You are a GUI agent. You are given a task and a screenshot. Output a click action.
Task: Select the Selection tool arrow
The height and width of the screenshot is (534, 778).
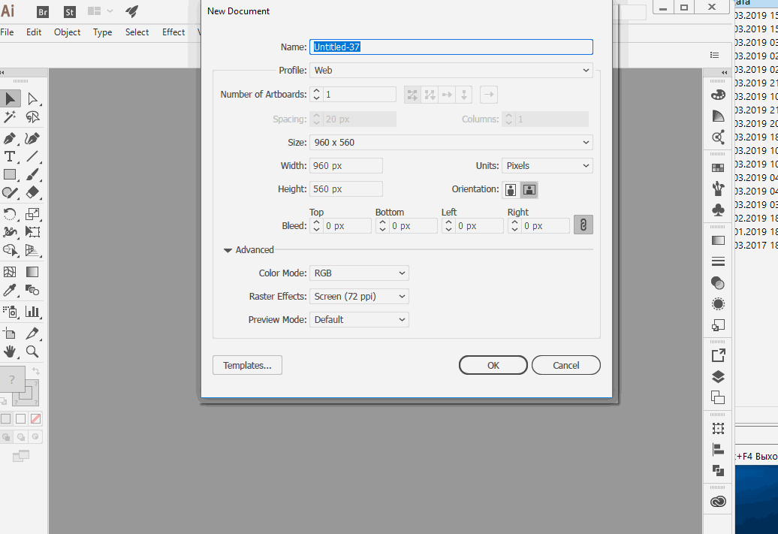[x=11, y=98]
